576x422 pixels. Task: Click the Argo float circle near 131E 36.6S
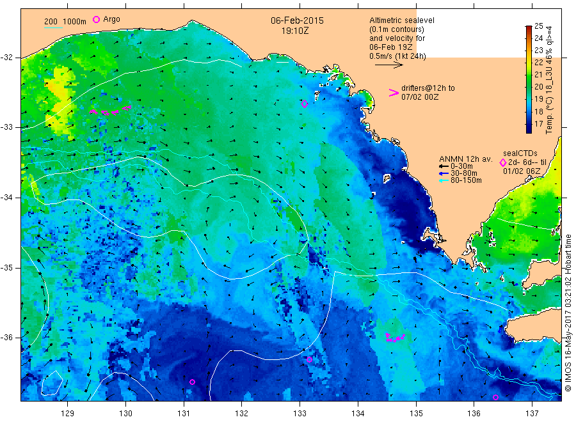(x=192, y=382)
